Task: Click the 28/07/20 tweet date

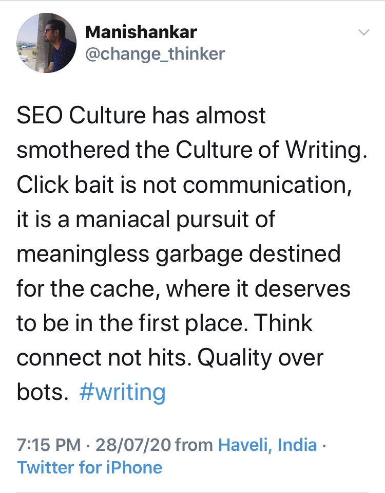Action: click(133, 444)
